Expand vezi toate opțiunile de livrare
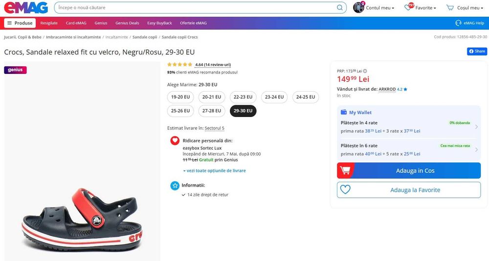 click(215, 171)
